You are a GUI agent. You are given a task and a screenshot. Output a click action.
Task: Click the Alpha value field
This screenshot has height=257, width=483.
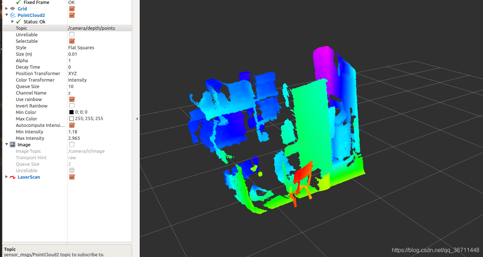point(99,60)
